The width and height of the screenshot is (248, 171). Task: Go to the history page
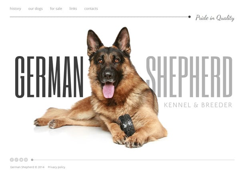click(x=15, y=8)
